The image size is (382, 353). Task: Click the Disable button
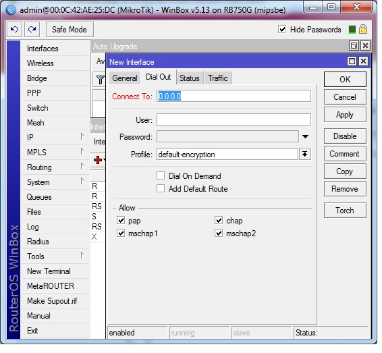click(x=345, y=136)
